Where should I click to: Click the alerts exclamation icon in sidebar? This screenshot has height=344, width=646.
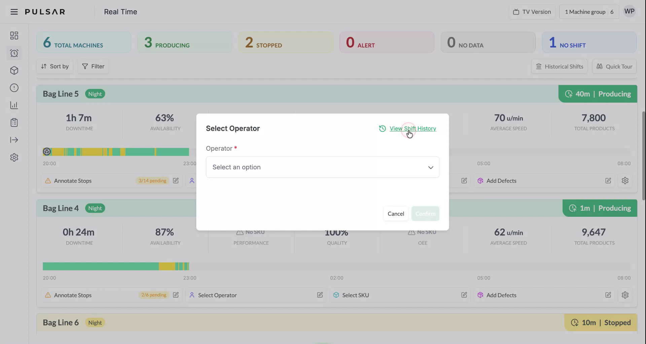(14, 88)
